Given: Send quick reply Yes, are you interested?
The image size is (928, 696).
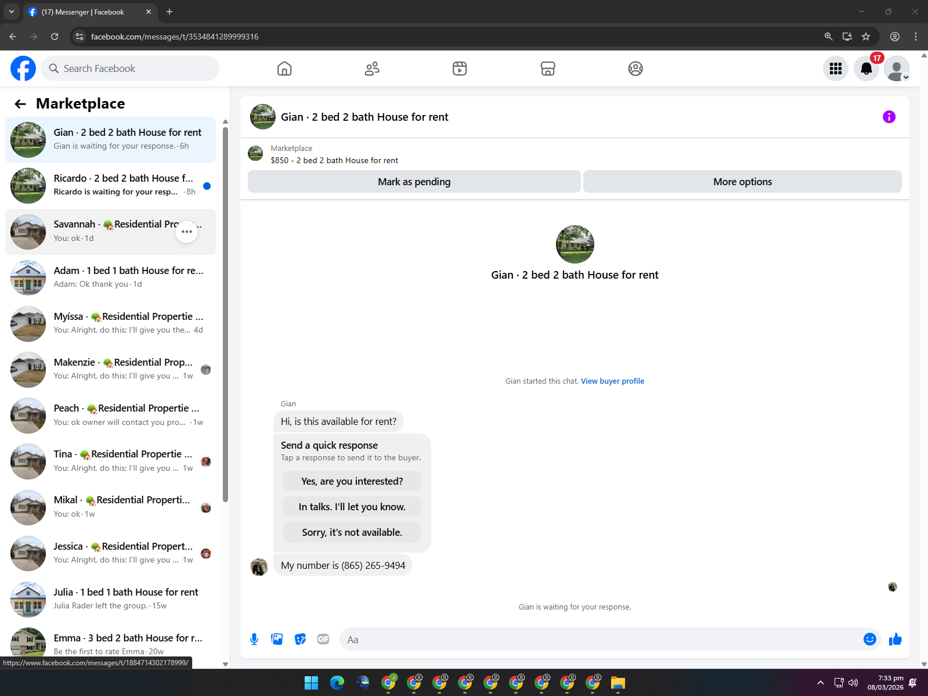Looking at the screenshot, I should [x=352, y=481].
